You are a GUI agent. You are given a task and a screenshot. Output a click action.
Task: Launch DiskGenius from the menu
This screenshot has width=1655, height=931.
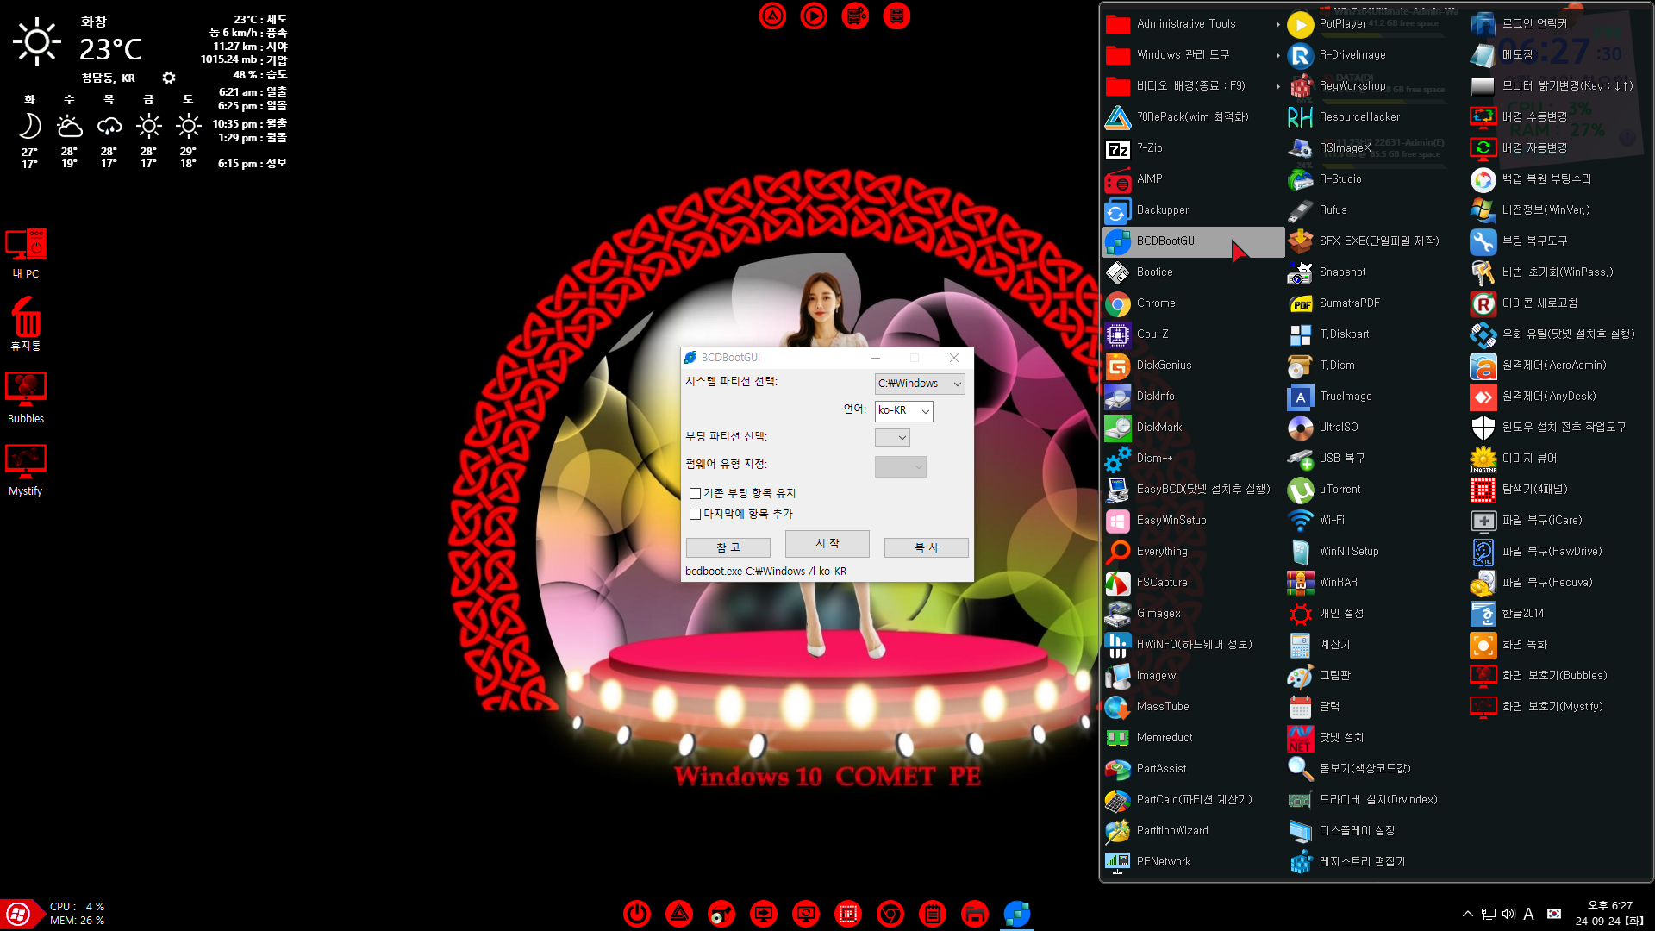pyautogui.click(x=1193, y=366)
